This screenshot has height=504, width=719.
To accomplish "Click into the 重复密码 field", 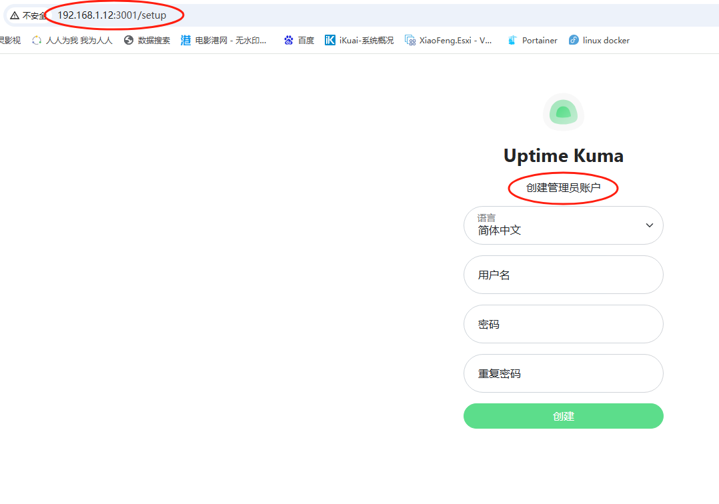I will 564,373.
